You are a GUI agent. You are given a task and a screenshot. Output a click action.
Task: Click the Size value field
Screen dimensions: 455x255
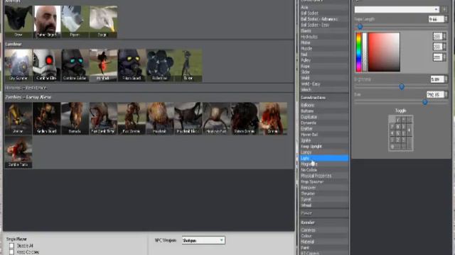435,94
